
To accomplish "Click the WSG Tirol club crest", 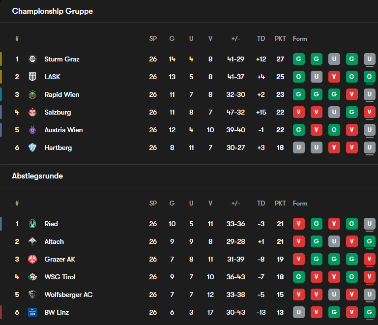I will 32,277.
